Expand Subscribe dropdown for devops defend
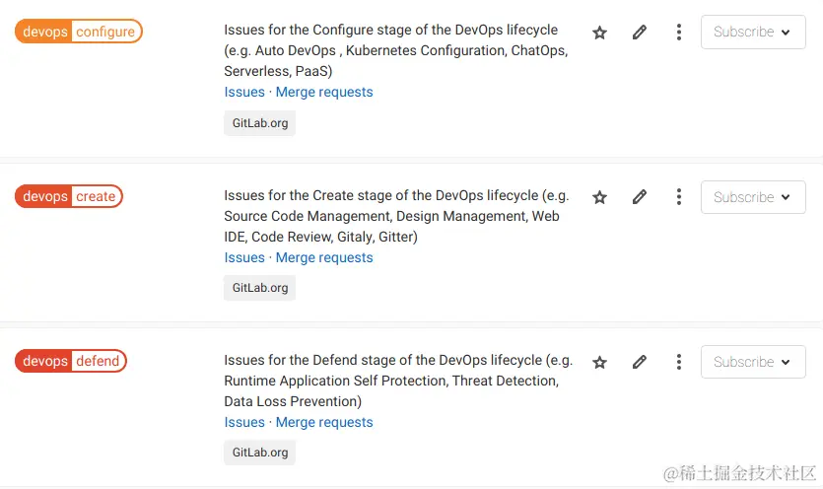Screen dimensions: 823x489 [x=753, y=362]
